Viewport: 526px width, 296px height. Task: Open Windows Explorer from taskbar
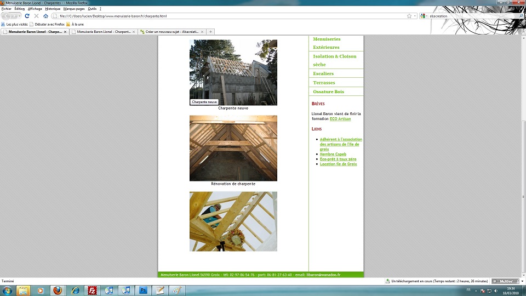coord(23,291)
